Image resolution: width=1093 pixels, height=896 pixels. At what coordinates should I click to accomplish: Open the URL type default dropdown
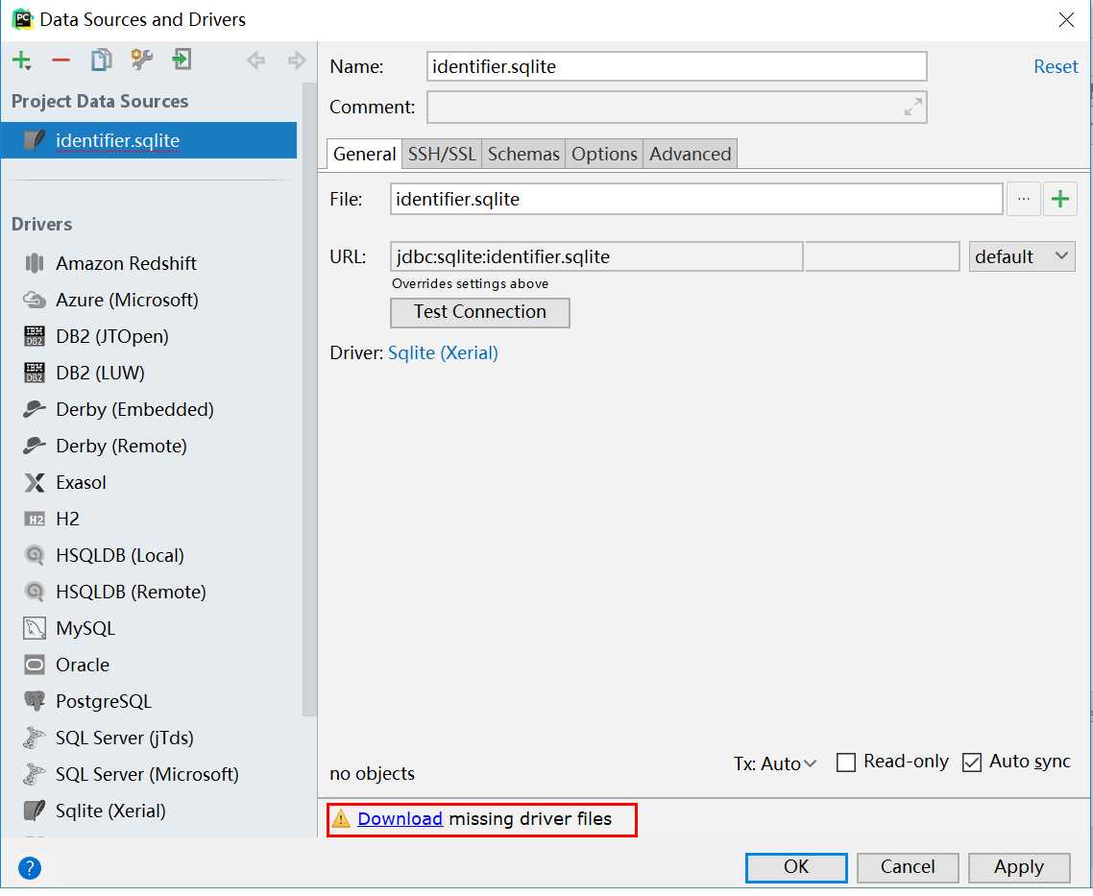(1022, 257)
